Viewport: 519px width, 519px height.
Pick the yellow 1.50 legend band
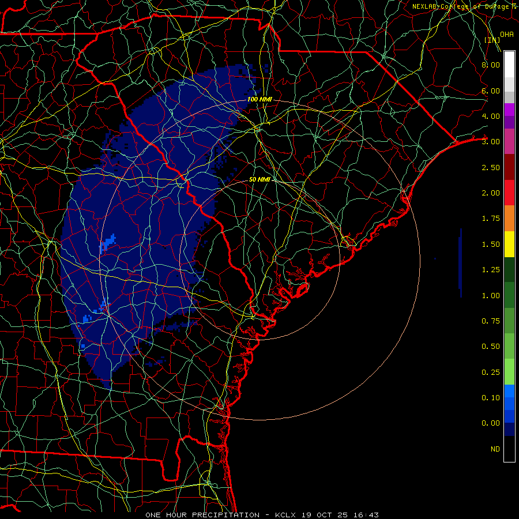(509, 244)
